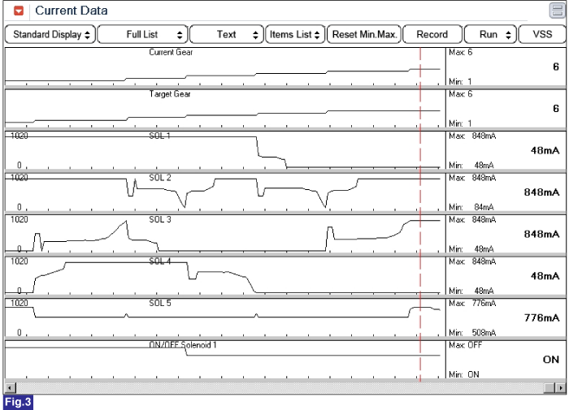Click the left arrow of horizontal scrollbar
Screen dimensions: 569x410
point(10,388)
